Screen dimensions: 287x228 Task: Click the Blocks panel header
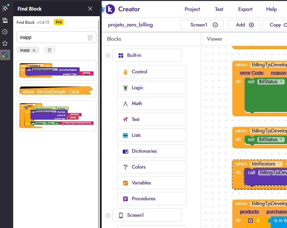114,39
